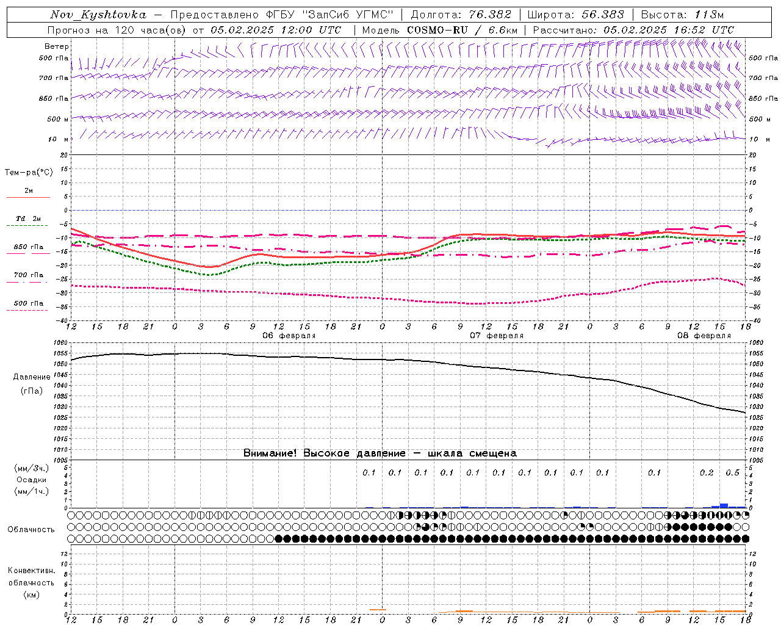The height and width of the screenshot is (625, 781).
Task: Click the 'Высота: 113м' elevation value
Action: tap(682, 15)
